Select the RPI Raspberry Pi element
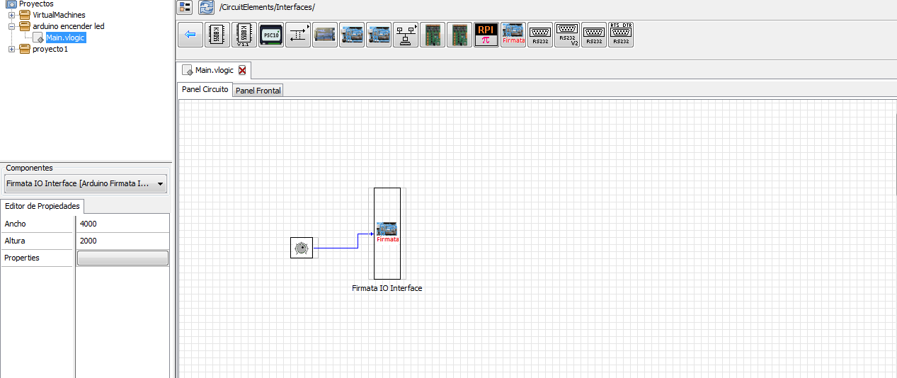The image size is (897, 378). (x=486, y=35)
